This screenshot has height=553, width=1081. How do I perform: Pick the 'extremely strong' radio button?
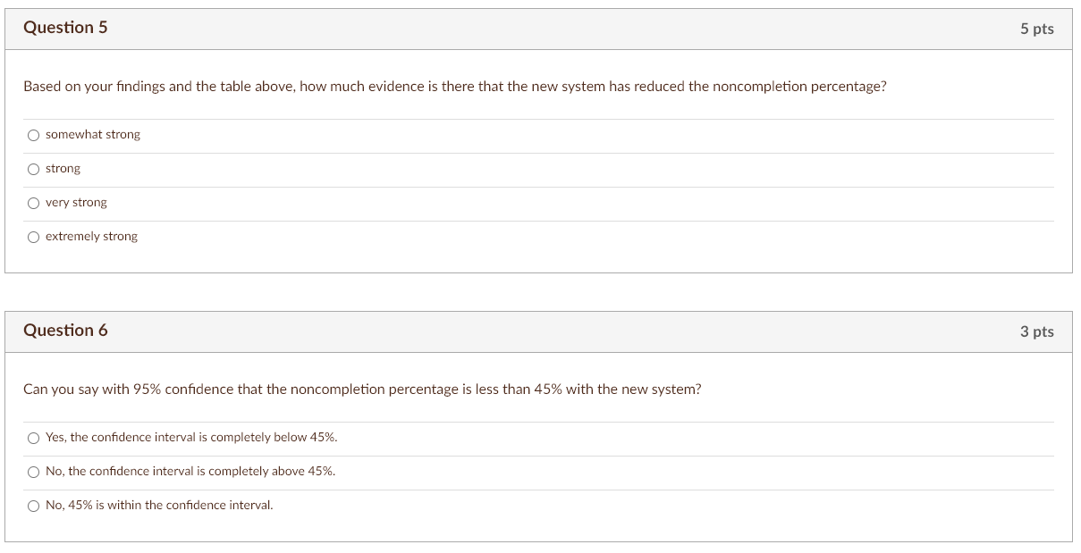click(x=33, y=237)
